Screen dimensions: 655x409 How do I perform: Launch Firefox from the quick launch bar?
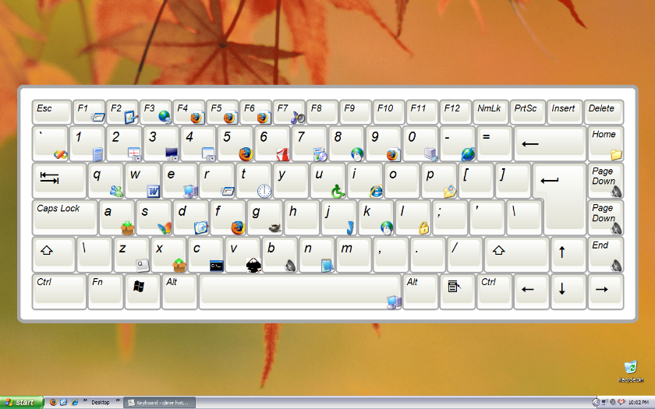tap(53, 402)
